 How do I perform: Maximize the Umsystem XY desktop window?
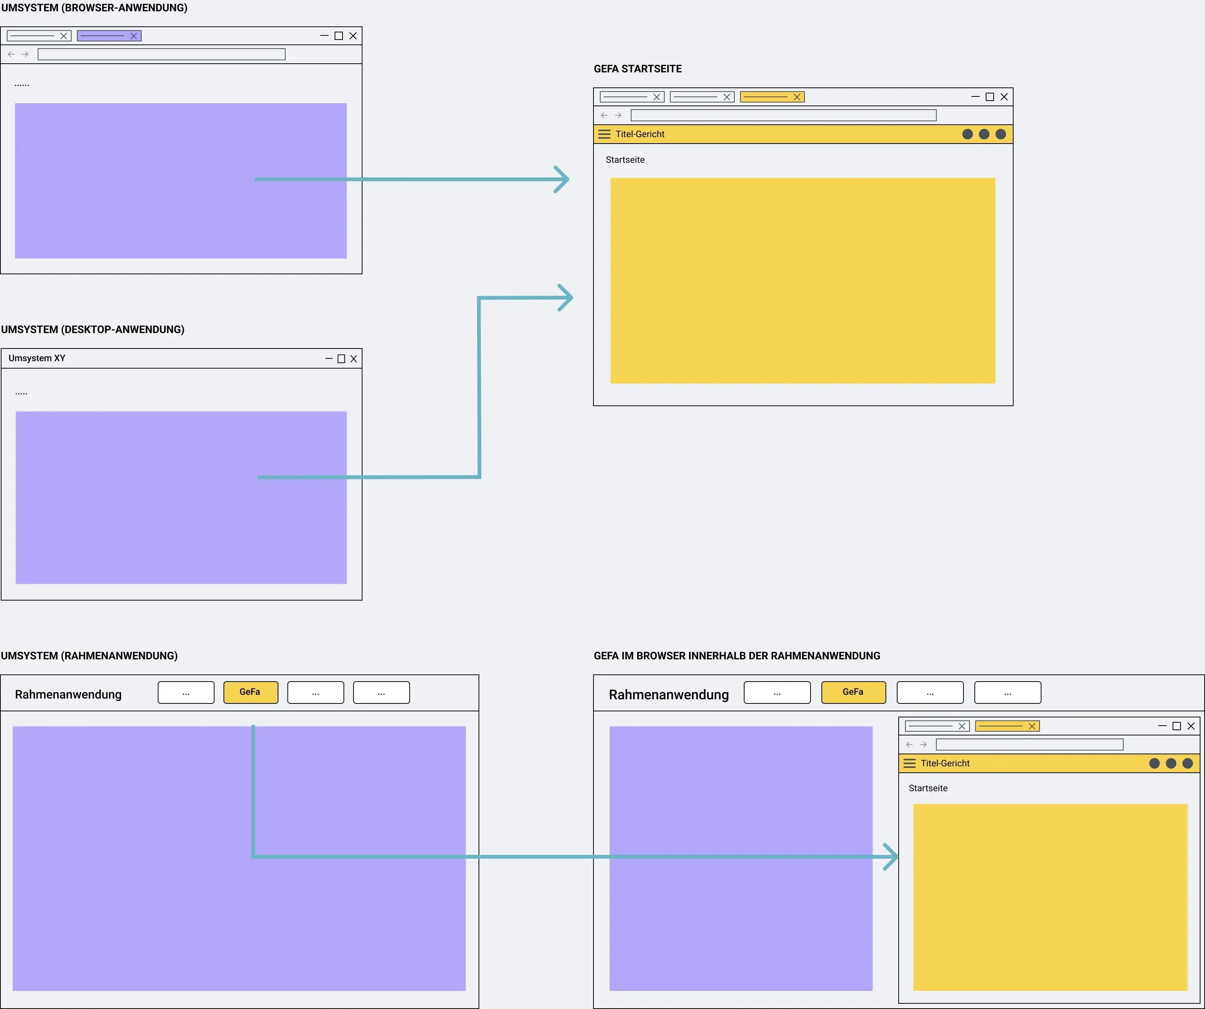click(x=341, y=359)
